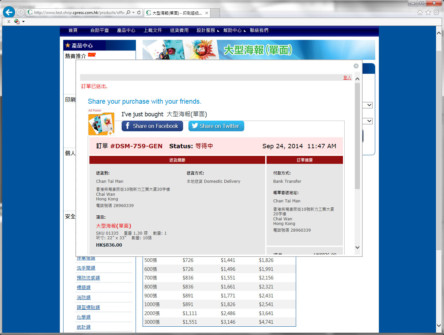Click the browser forward arrow button
This screenshot has width=444, height=335.
point(21,13)
